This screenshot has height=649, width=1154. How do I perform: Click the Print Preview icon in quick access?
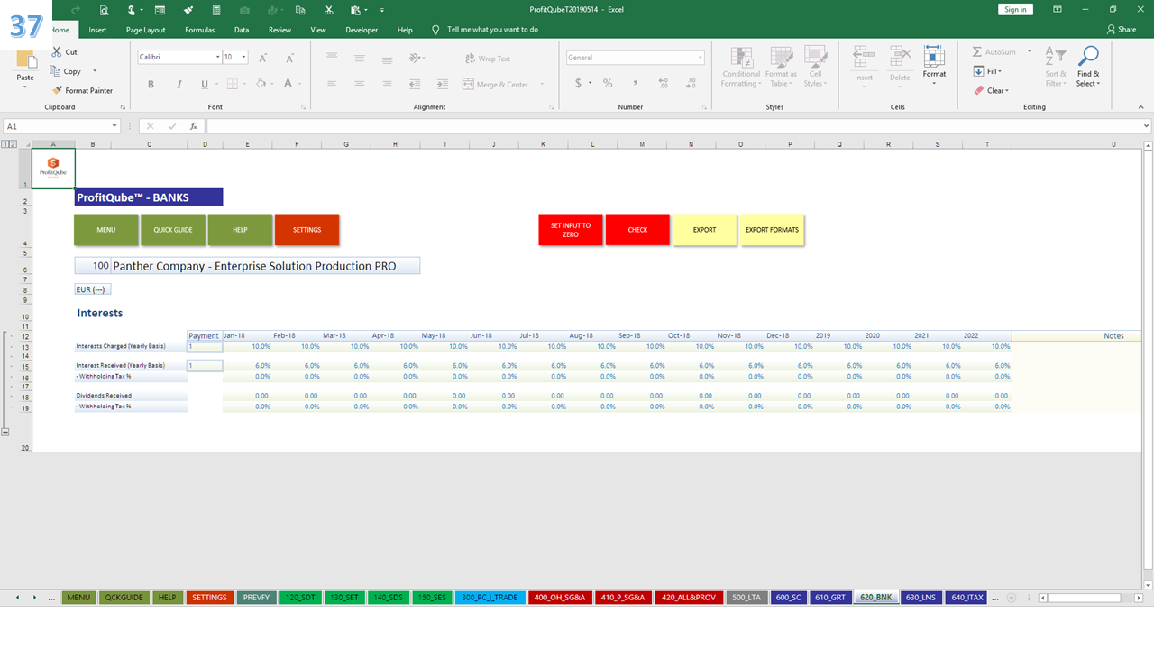click(x=105, y=10)
